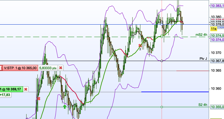Click the 10 374,0 purple price tag
This screenshot has width=224, height=119.
pos(217,40)
